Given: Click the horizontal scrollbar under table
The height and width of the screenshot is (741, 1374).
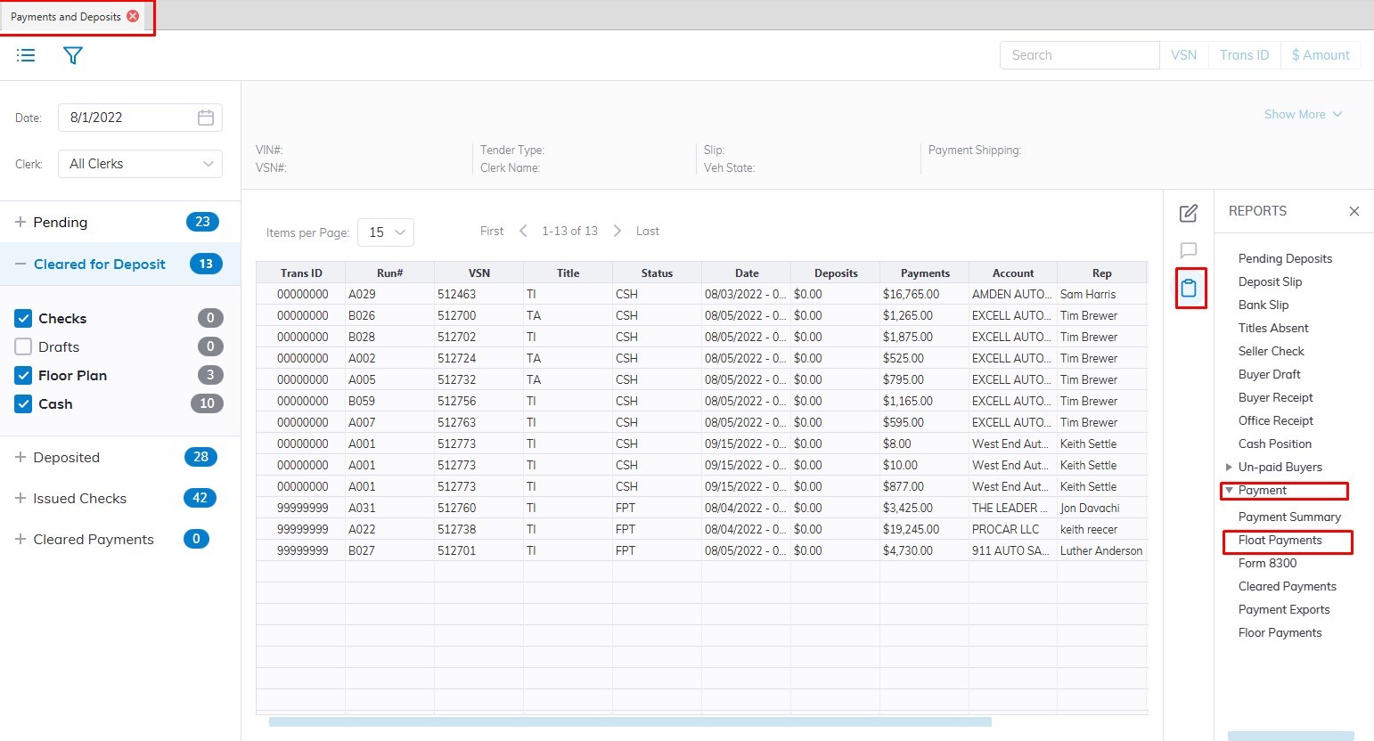Looking at the screenshot, I should [x=629, y=721].
